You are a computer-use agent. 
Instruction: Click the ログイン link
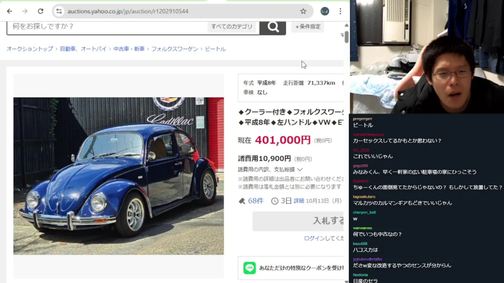pos(314,238)
